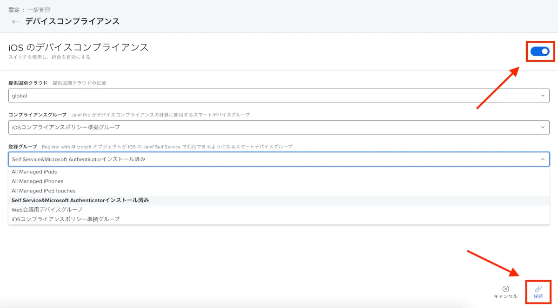The height and width of the screenshot is (308, 558).
Task: Click the cancel circle-x icon
Action: point(505,289)
